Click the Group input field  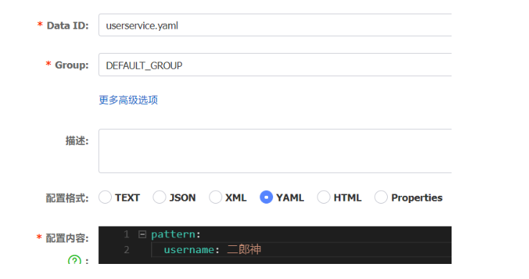click(x=275, y=65)
